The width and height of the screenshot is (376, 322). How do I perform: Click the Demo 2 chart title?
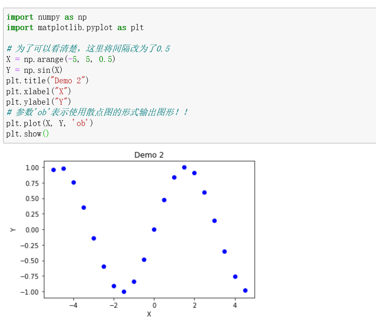[x=149, y=155]
